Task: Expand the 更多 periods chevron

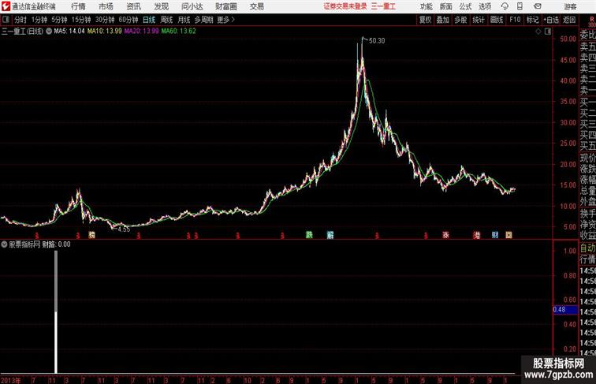Action: click(x=225, y=20)
